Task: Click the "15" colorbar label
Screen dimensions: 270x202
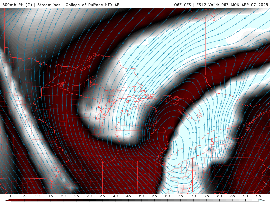Action: coord(50,196)
